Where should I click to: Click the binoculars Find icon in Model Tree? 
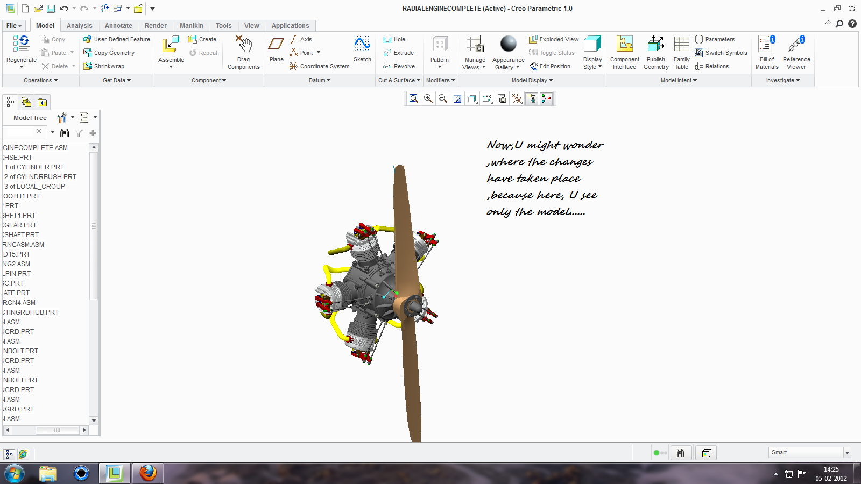tap(65, 133)
